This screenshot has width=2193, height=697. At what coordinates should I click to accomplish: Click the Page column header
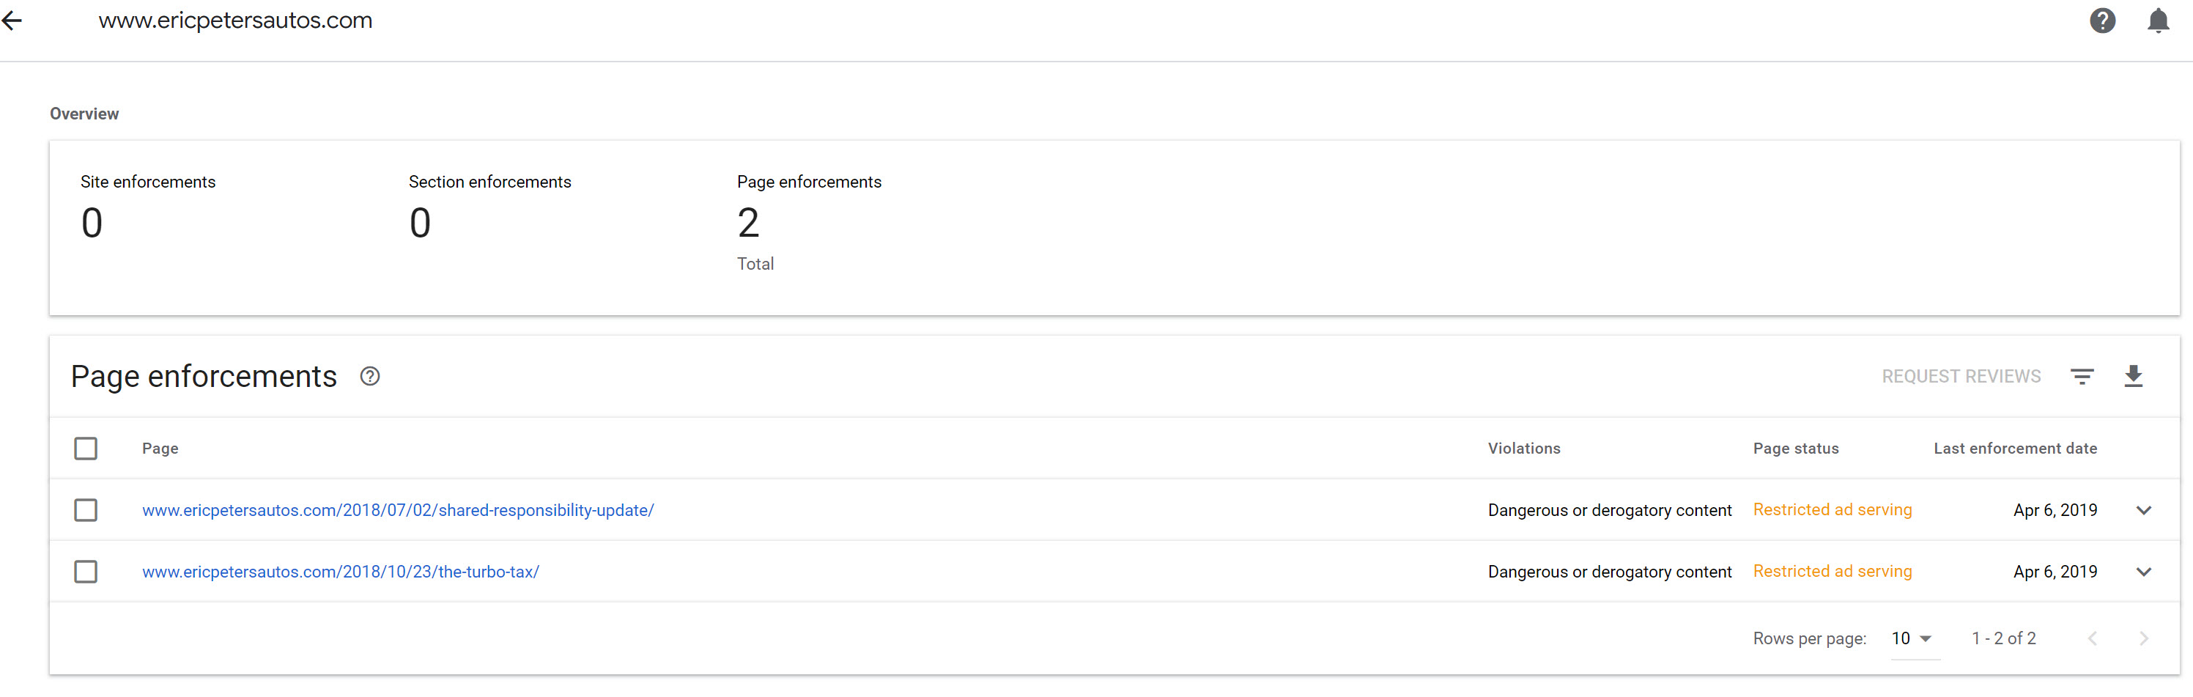tap(160, 449)
